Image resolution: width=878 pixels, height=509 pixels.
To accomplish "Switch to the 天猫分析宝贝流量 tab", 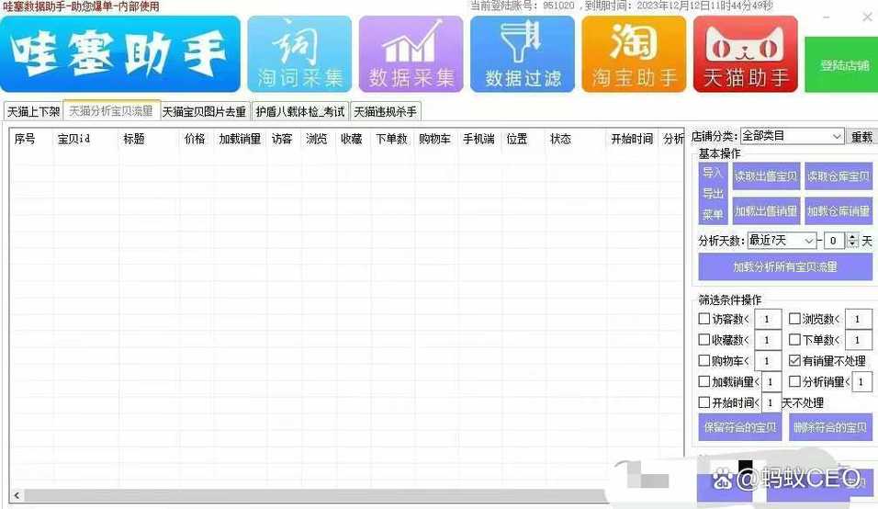I will 111,111.
